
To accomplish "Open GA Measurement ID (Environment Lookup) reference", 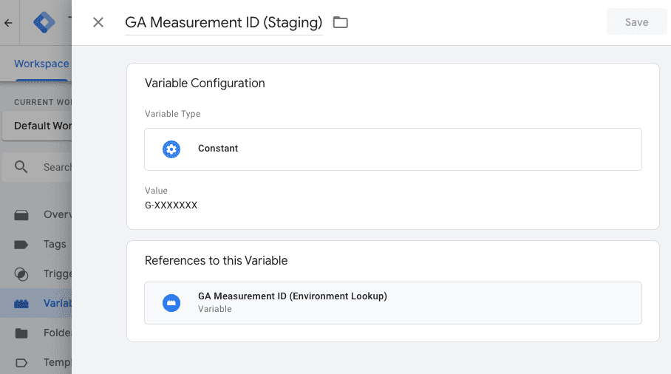I will point(393,303).
